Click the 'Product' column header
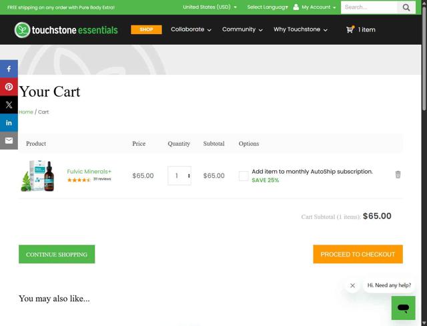This screenshot has width=427, height=326. coord(36,144)
